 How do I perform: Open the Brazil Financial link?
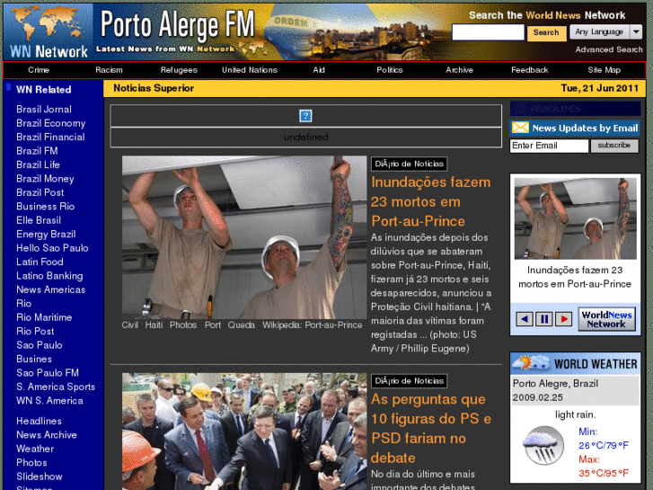[50, 137]
